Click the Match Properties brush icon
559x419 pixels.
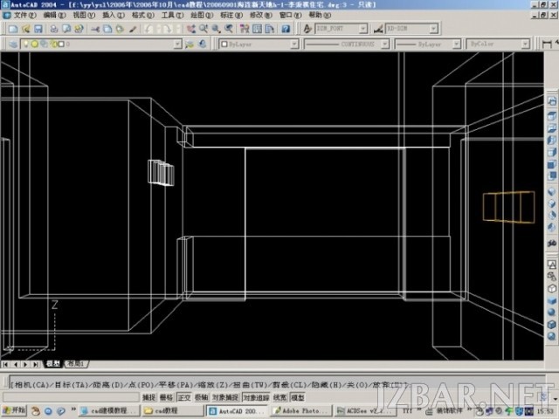(133, 29)
